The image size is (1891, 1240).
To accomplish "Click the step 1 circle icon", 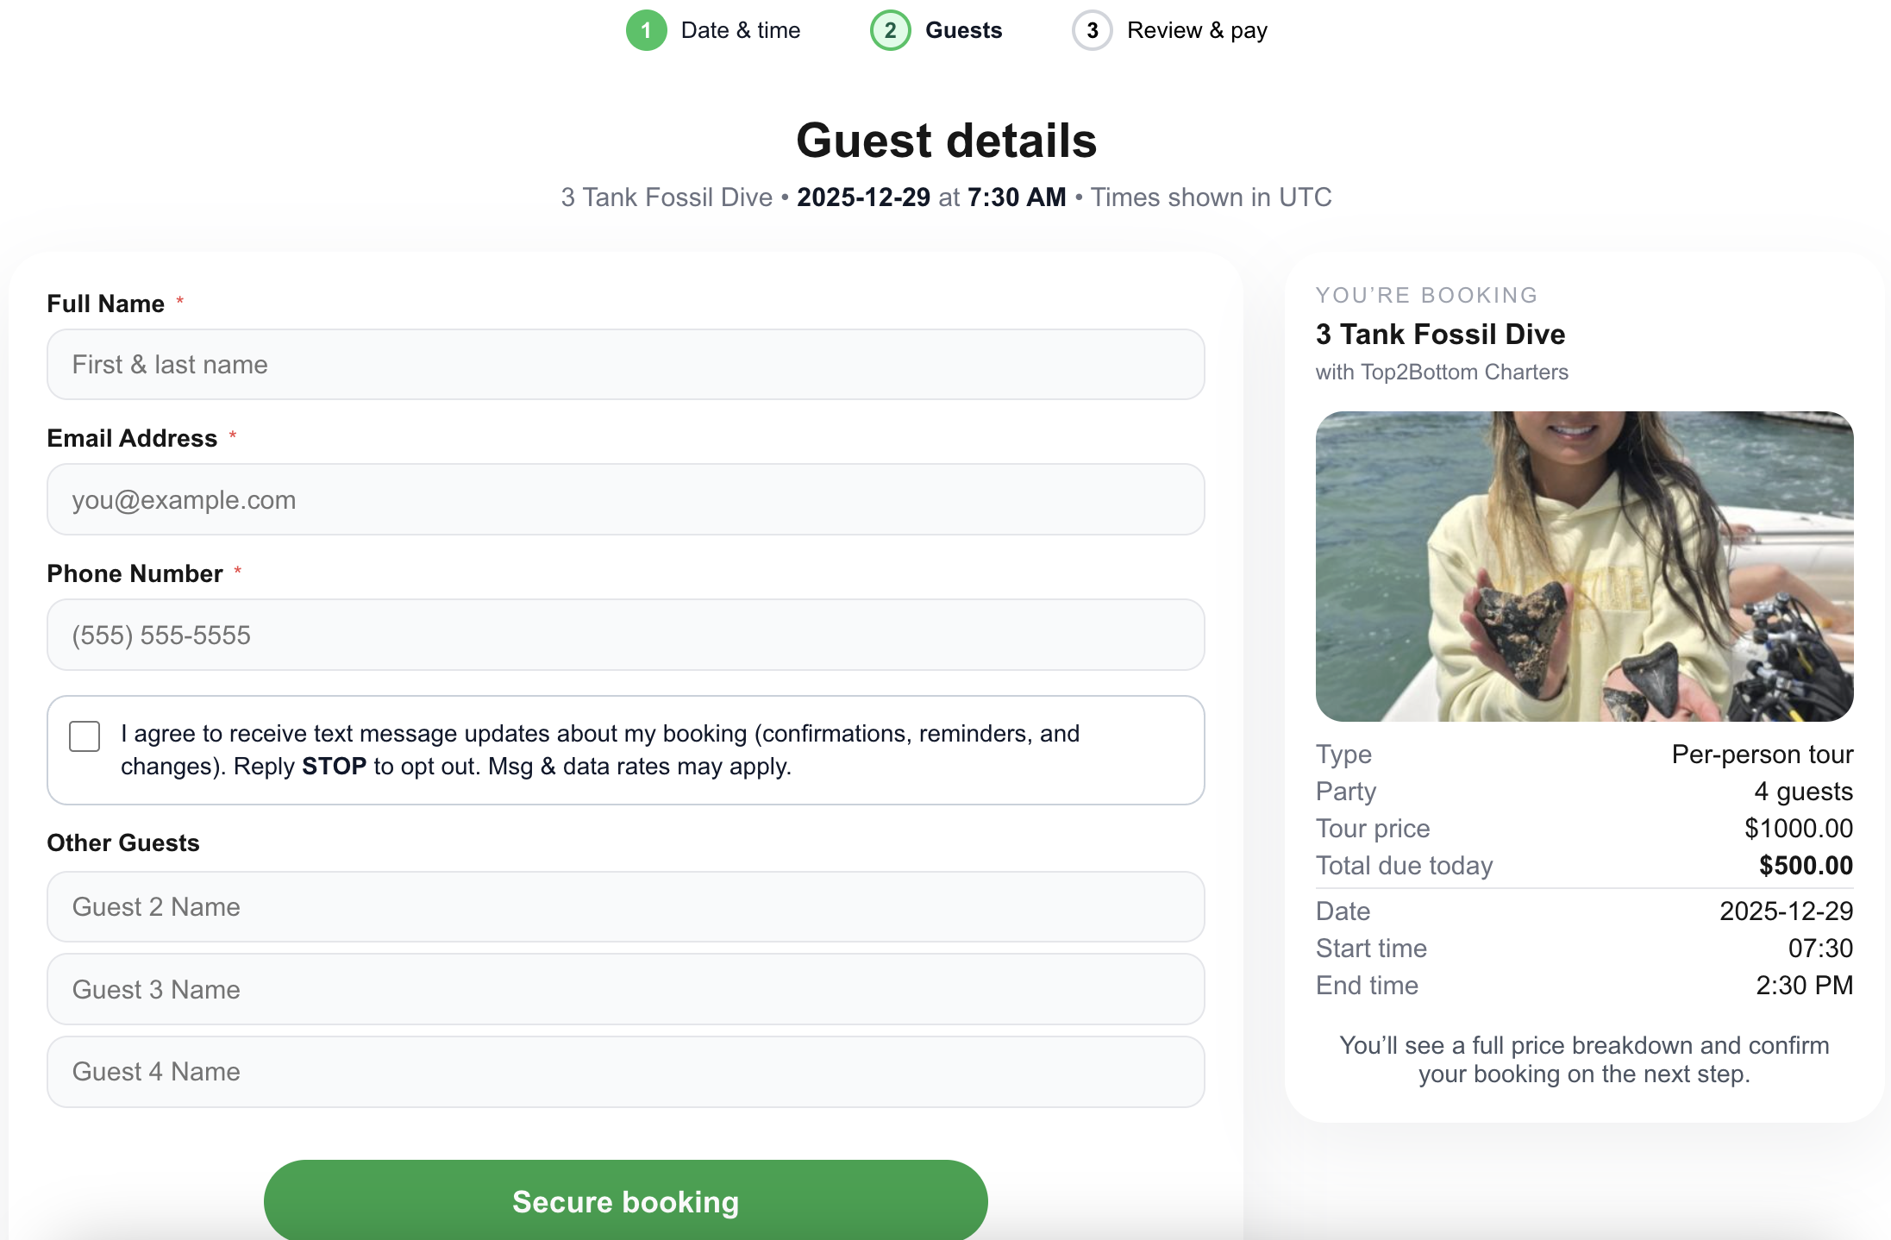I will point(646,31).
